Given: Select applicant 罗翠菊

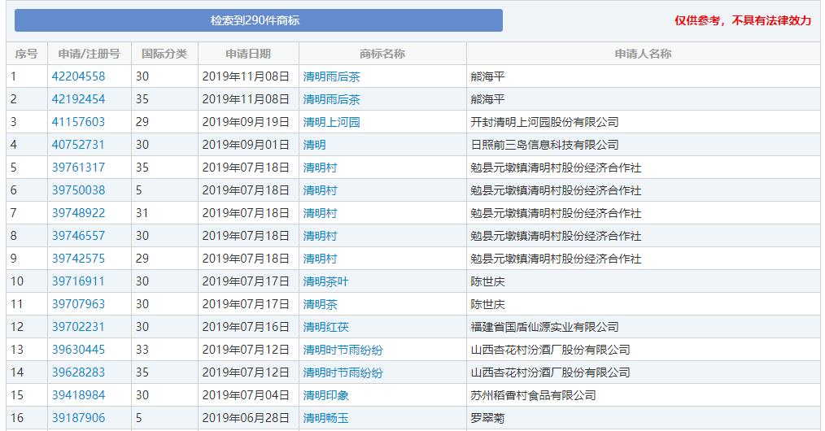Looking at the screenshot, I should [x=487, y=418].
